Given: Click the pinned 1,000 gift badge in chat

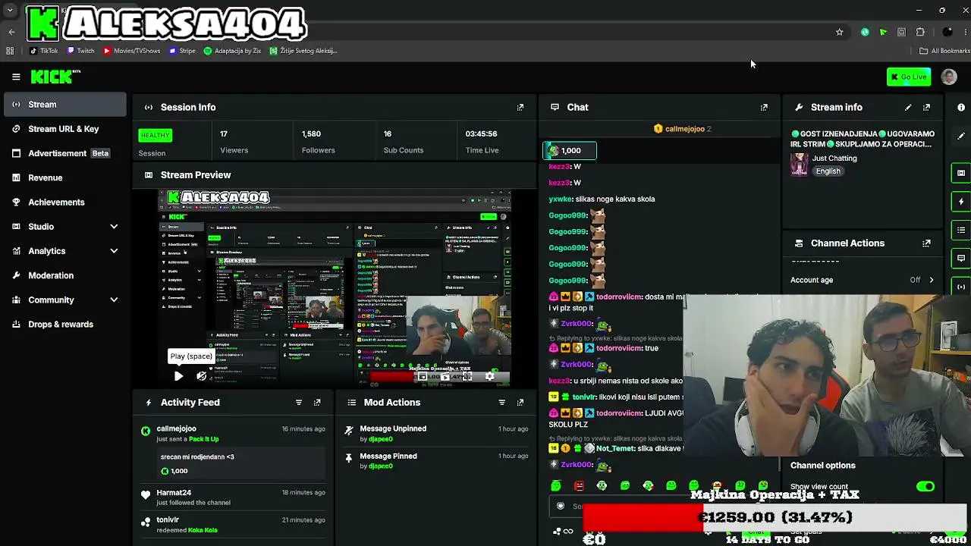Looking at the screenshot, I should [570, 151].
